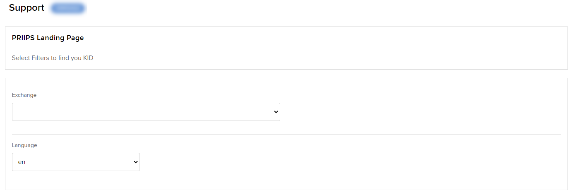Viewport: 570px width, 193px height.
Task: Click the word "Landing" in panel title
Action: 51,38
